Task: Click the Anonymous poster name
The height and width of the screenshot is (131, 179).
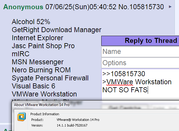Action: (x=23, y=7)
